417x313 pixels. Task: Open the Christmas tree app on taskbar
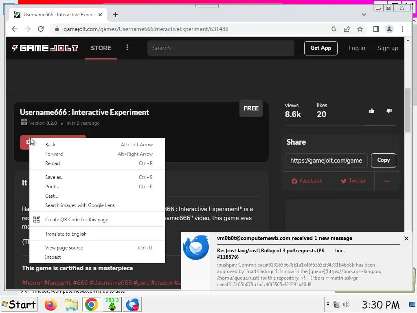click(x=112, y=304)
